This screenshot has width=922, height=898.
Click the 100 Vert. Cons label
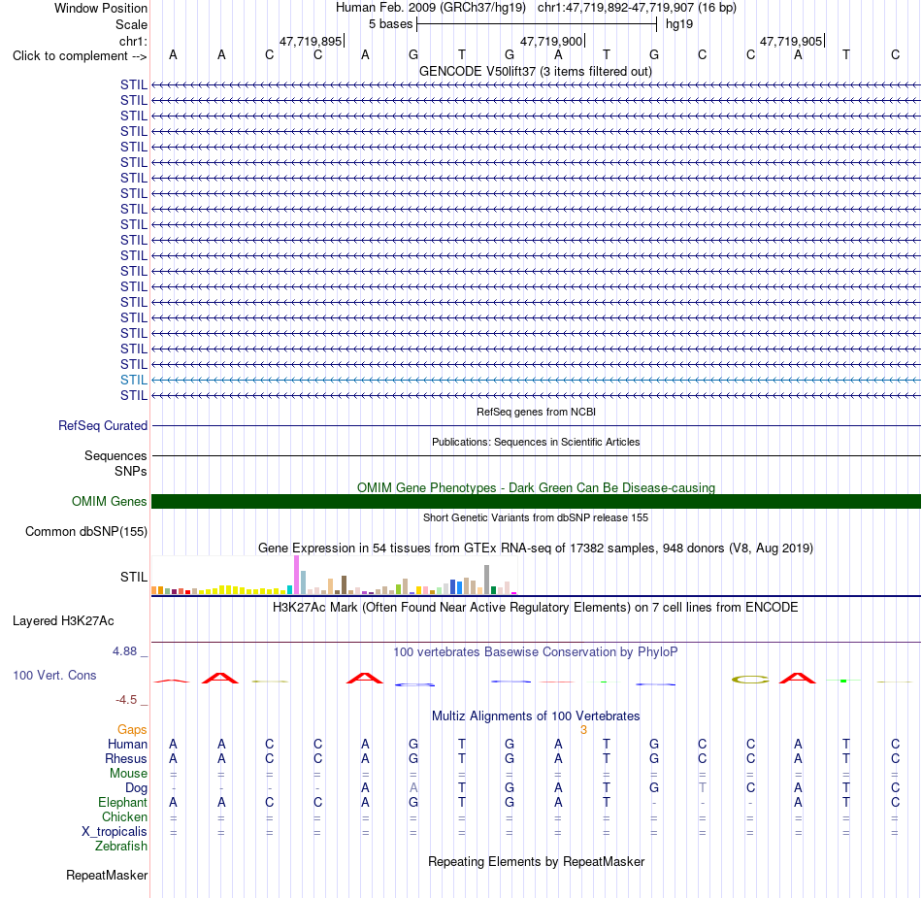(54, 675)
